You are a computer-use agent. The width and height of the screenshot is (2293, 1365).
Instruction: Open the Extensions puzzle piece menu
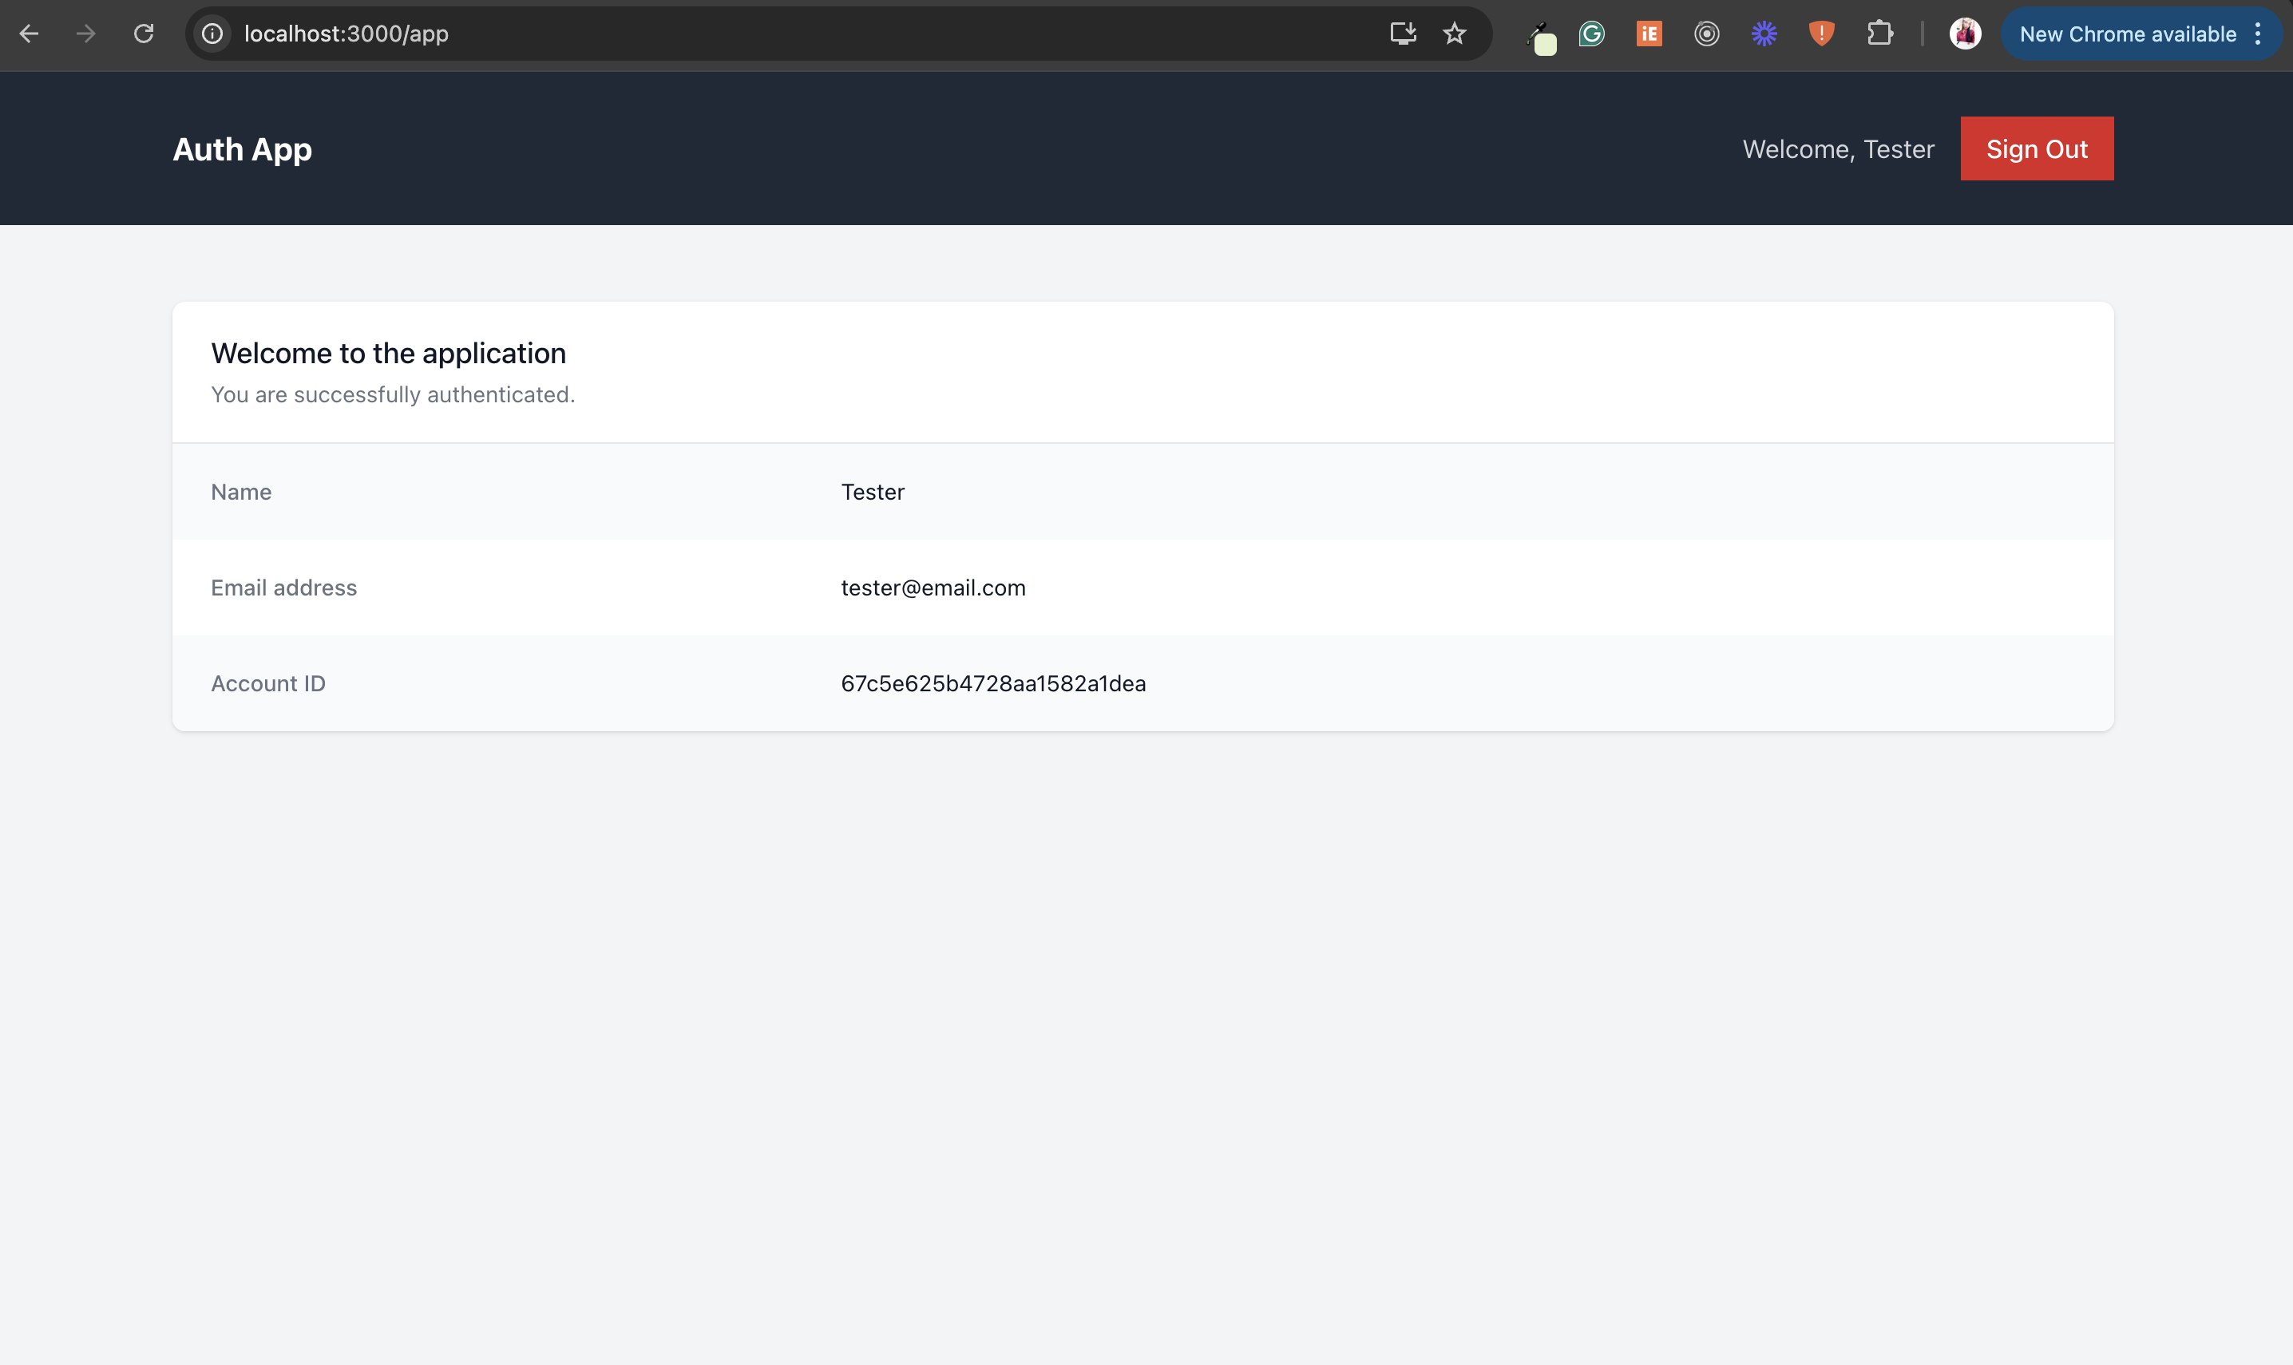(1879, 34)
